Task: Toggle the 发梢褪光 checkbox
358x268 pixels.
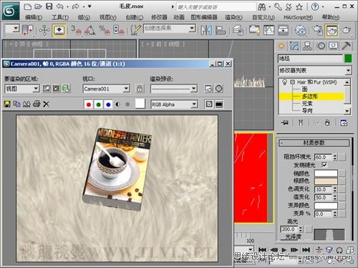Action: click(x=324, y=165)
